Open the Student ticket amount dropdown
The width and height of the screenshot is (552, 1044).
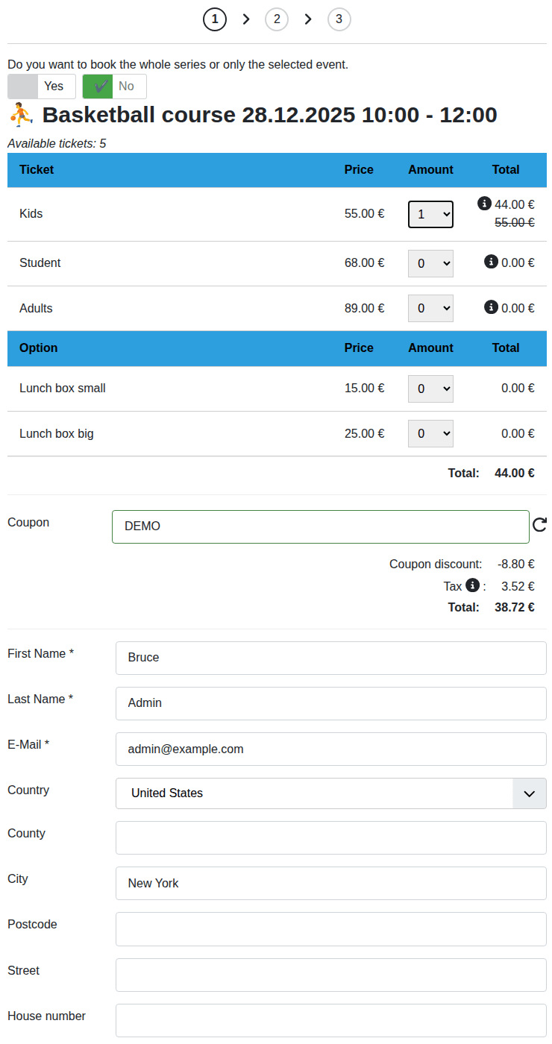(x=430, y=263)
